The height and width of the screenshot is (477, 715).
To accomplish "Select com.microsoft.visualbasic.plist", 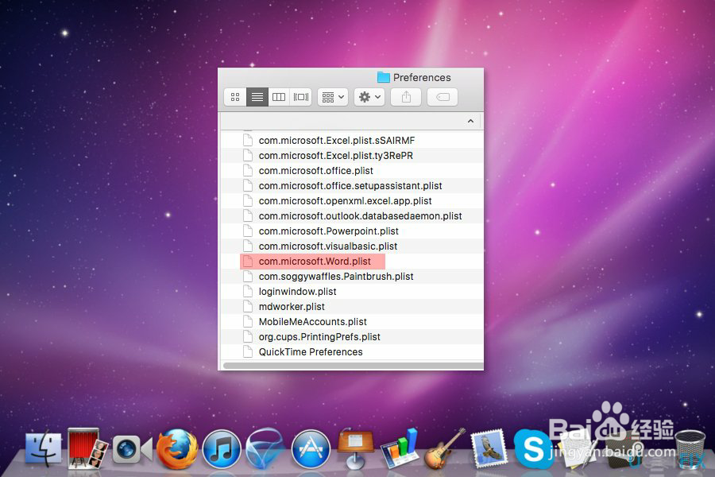I will [352, 246].
